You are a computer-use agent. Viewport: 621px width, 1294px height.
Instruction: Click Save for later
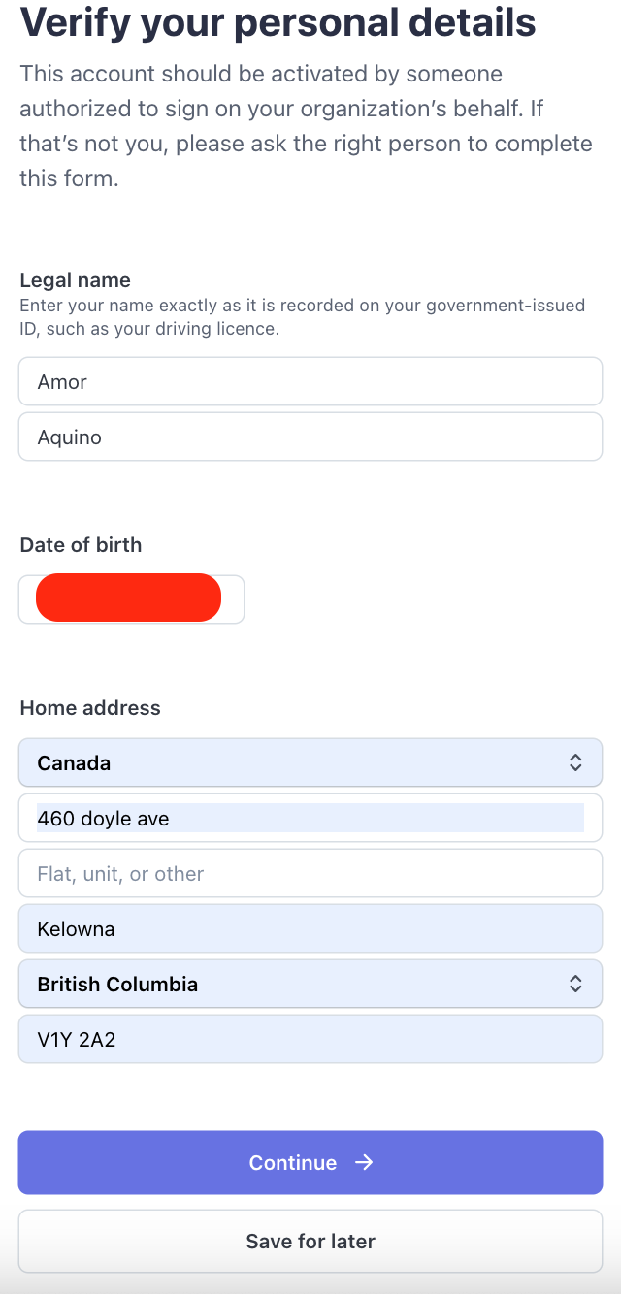pyautogui.click(x=310, y=1241)
